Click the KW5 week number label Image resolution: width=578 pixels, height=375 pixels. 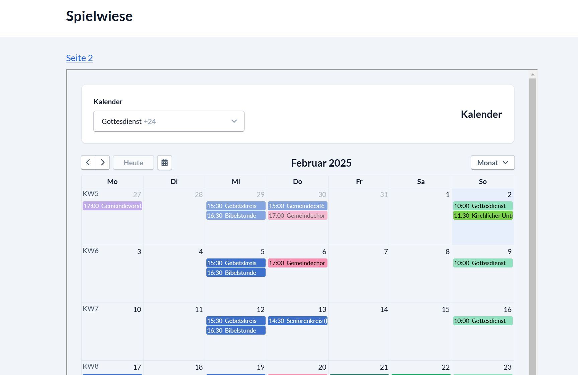coord(91,194)
